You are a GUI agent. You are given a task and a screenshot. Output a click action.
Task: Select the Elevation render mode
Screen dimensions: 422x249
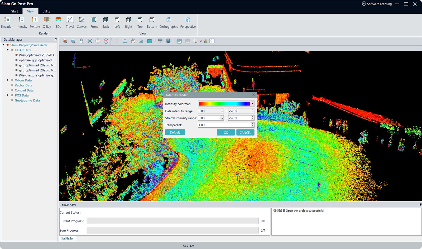(7, 22)
